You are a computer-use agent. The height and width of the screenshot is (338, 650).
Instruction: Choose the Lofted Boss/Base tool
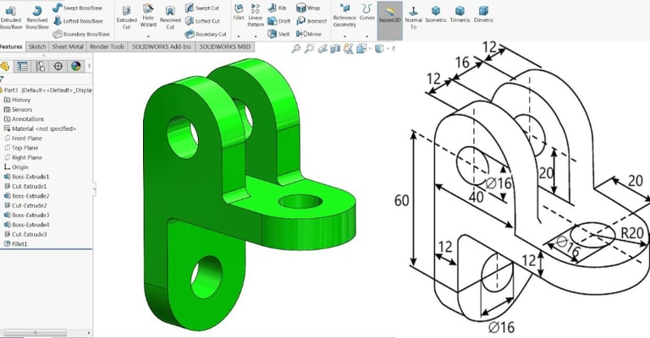pyautogui.click(x=78, y=20)
